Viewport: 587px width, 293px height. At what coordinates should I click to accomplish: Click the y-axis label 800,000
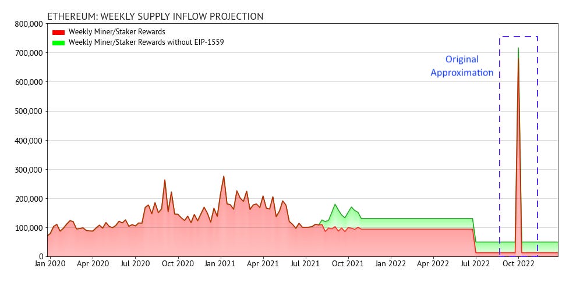[29, 24]
